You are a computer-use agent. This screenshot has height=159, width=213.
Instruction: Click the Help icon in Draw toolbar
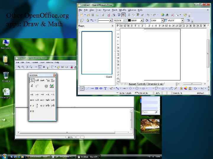pos(185,15)
